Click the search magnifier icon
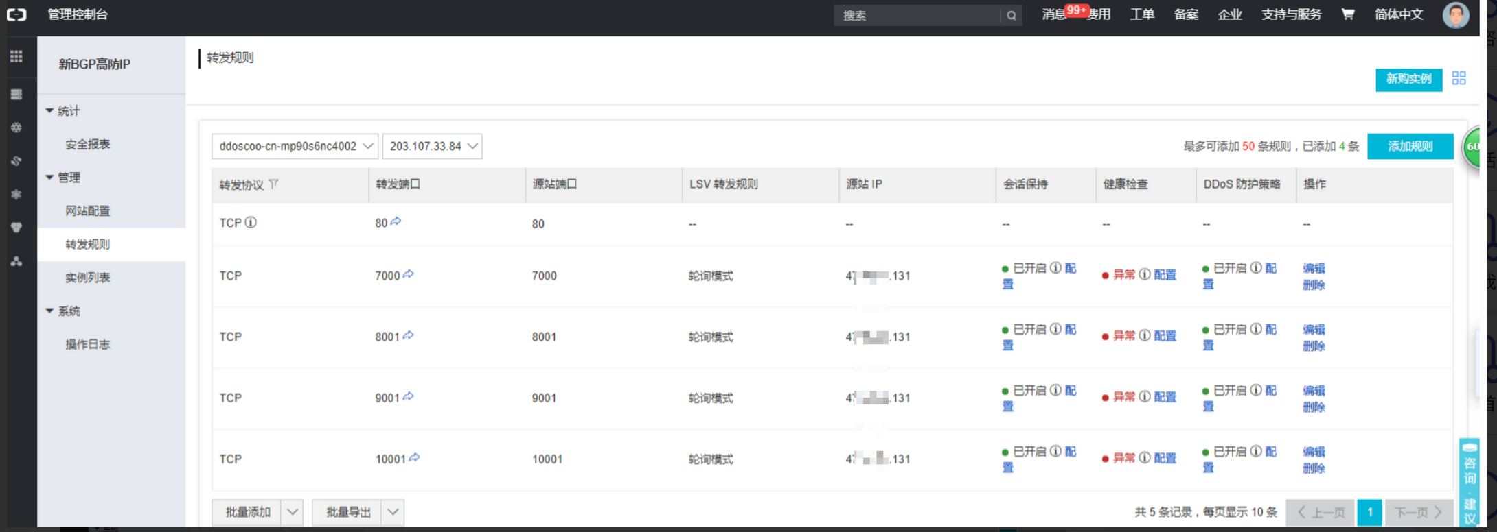The width and height of the screenshot is (1497, 532). [1012, 15]
